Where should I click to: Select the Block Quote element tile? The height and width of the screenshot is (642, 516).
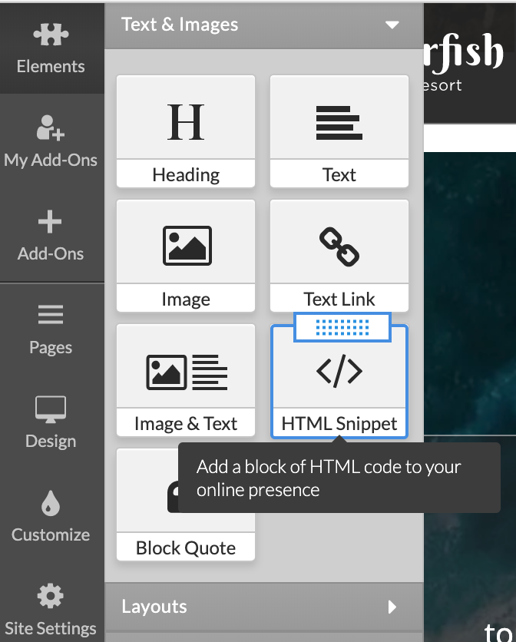coord(186,505)
